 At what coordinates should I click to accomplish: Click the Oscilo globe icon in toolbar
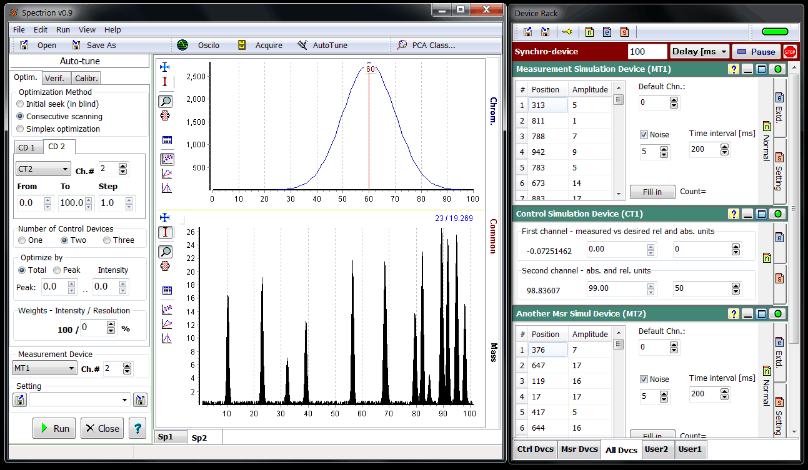click(x=182, y=45)
